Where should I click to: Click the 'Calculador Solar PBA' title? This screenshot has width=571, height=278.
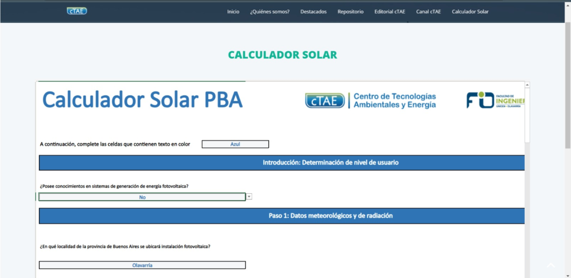click(x=143, y=100)
